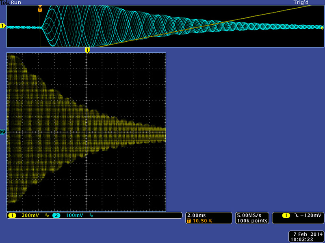Click the orange trigger position marker
The image size is (325, 243).
[x=40, y=9]
